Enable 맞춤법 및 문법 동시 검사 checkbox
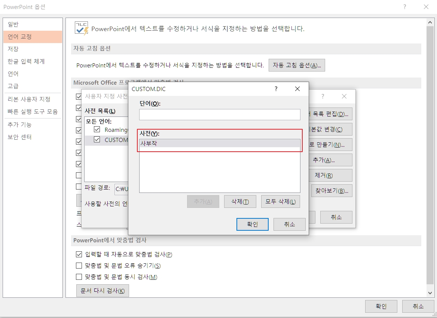437x318 pixels. click(79, 277)
